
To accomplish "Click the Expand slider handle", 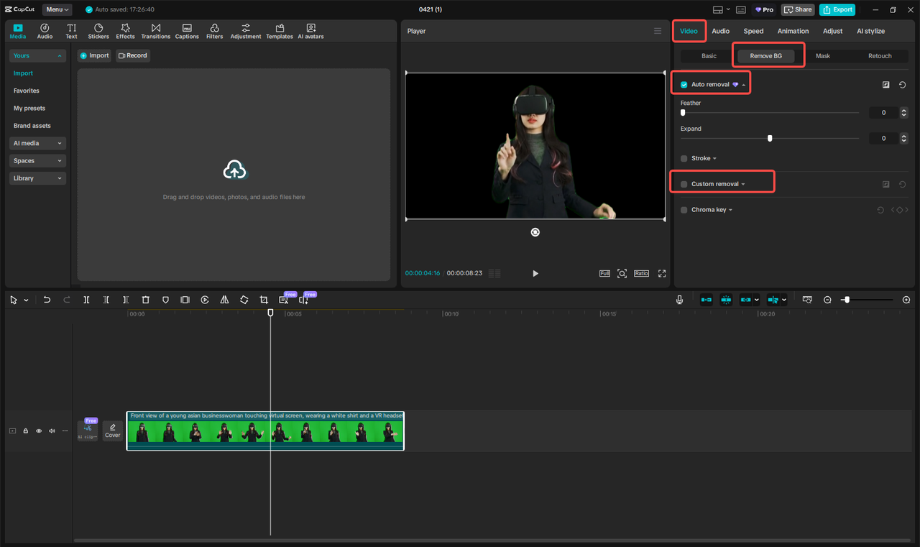I will click(770, 138).
